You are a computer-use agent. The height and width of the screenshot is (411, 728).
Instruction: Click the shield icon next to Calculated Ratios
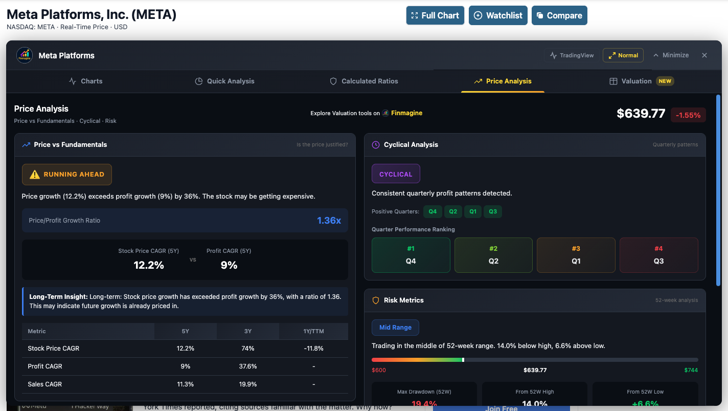coord(333,81)
